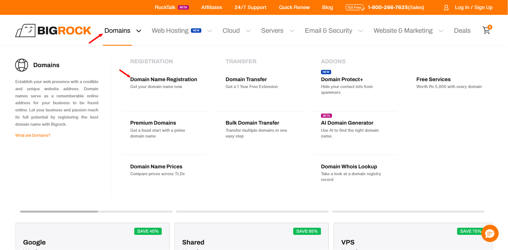508x250 pixels.
Task: Open the Email & Security nav menu
Action: (x=328, y=31)
